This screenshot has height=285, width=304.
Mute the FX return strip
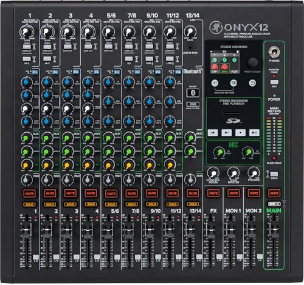pyautogui.click(x=213, y=193)
